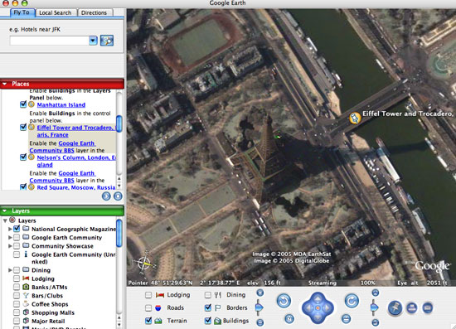Open the Fly To search history dropdown
The width and height of the screenshot is (456, 329).
93,41
